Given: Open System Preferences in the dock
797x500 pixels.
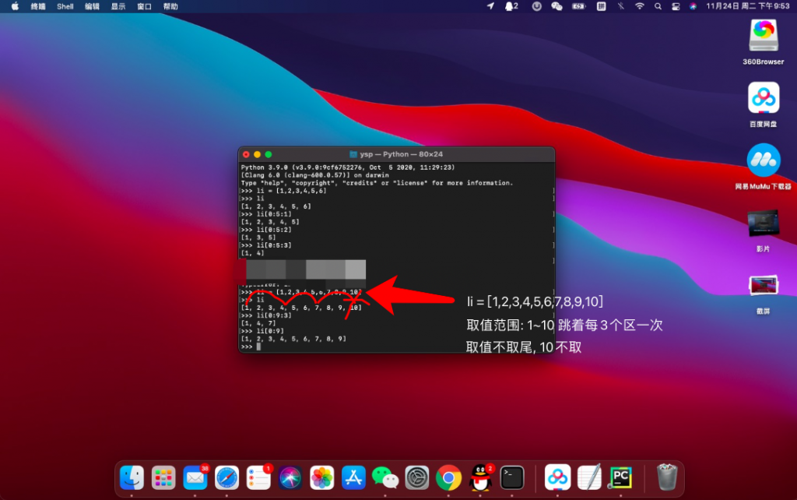Looking at the screenshot, I should click(x=417, y=477).
